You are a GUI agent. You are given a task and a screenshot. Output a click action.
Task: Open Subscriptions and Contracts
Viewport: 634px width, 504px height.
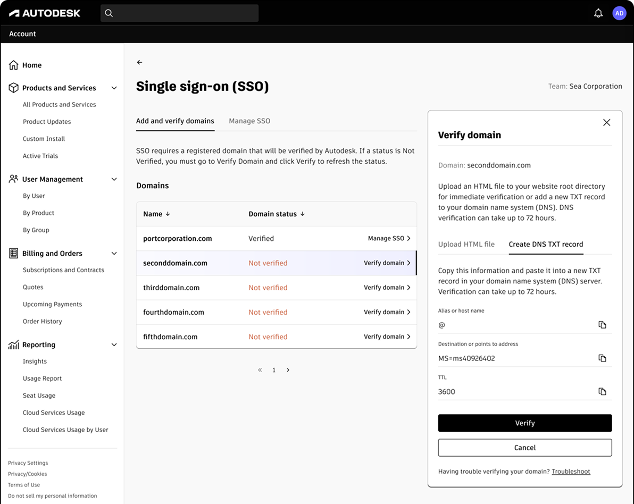(x=63, y=270)
